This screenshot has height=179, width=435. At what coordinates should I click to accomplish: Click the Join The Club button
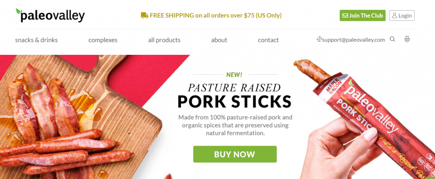(363, 16)
